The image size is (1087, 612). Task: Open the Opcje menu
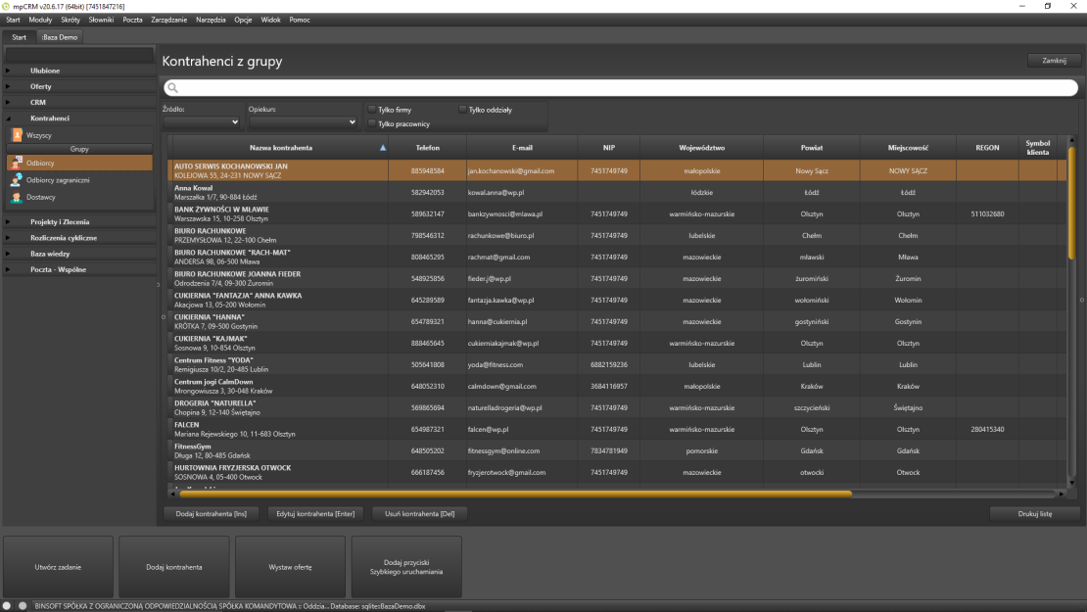point(243,21)
